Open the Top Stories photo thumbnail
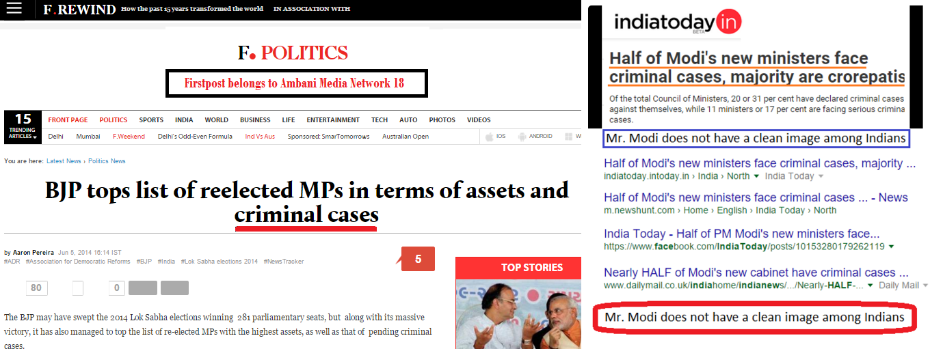 tap(518, 315)
